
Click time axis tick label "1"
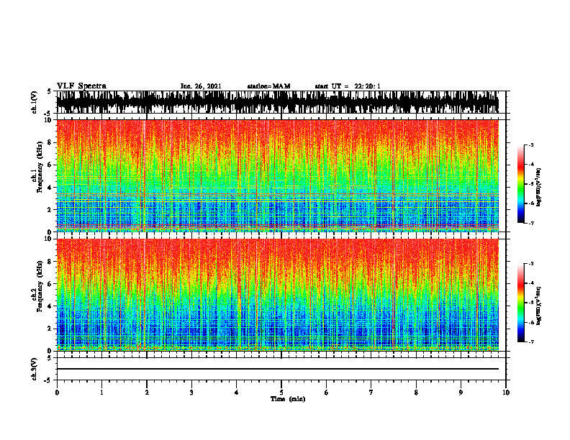101,393
